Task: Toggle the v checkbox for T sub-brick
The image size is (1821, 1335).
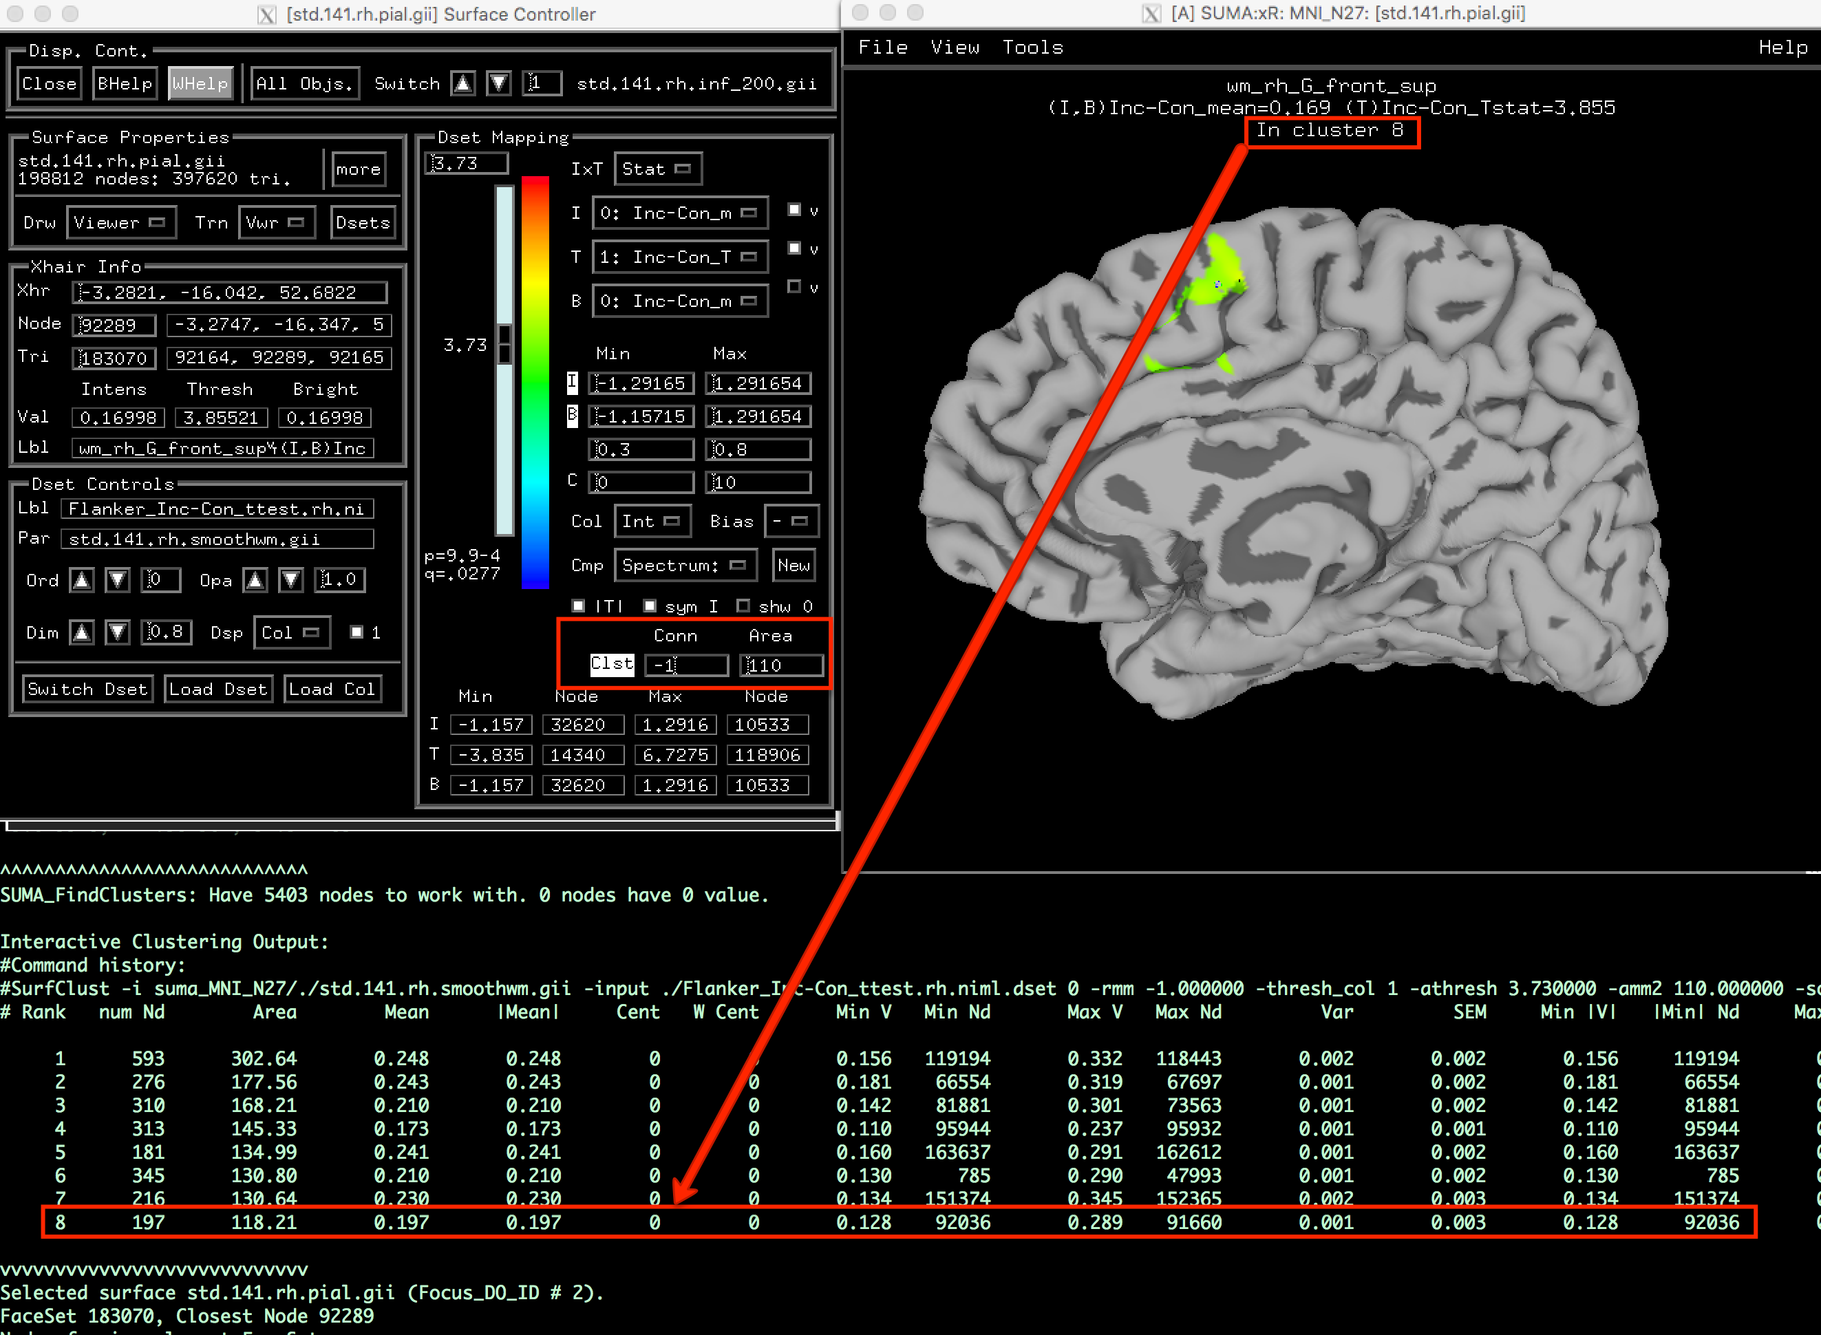Action: [x=794, y=248]
